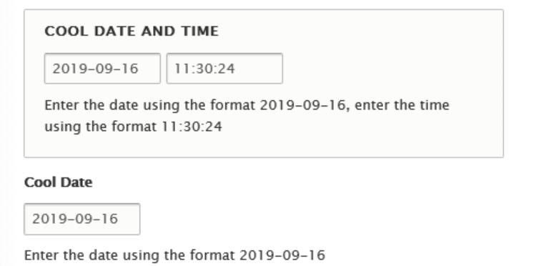
Task: Click "using the format" on description's second line
Action: tap(101, 127)
